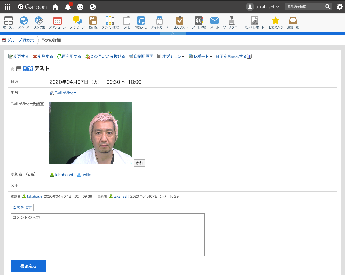Open the 電話メモ application
The image size is (345, 275).
[141, 23]
